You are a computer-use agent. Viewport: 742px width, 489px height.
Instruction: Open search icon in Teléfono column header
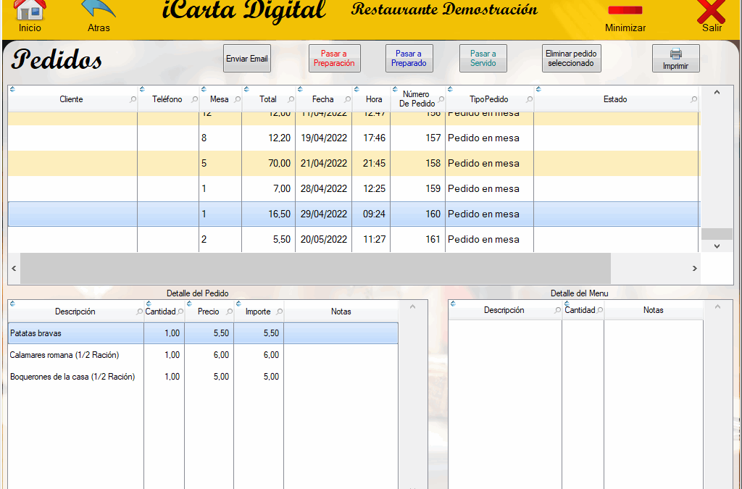[x=194, y=99]
